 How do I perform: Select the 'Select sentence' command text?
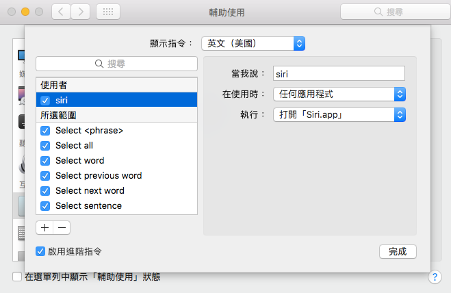click(88, 205)
